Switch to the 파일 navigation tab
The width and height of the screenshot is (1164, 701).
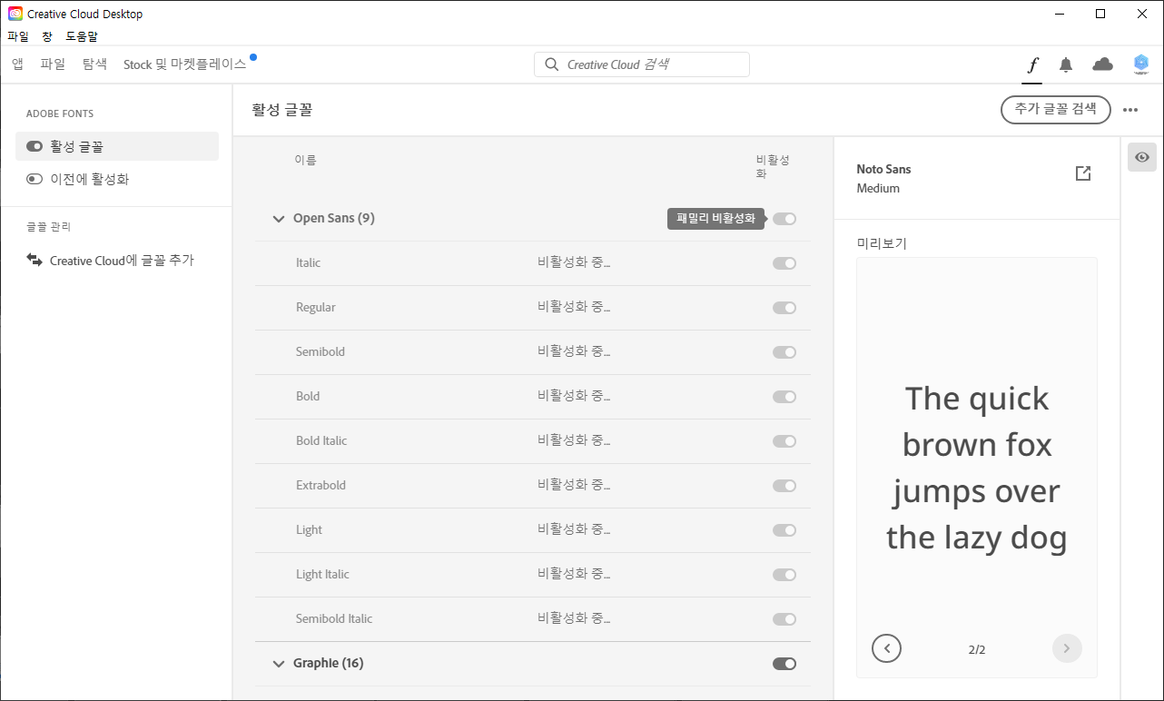[x=53, y=64]
